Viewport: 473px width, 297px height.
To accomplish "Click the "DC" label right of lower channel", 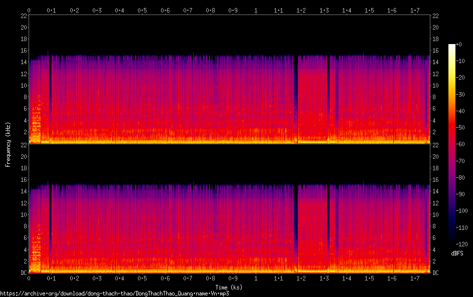I will [435, 272].
